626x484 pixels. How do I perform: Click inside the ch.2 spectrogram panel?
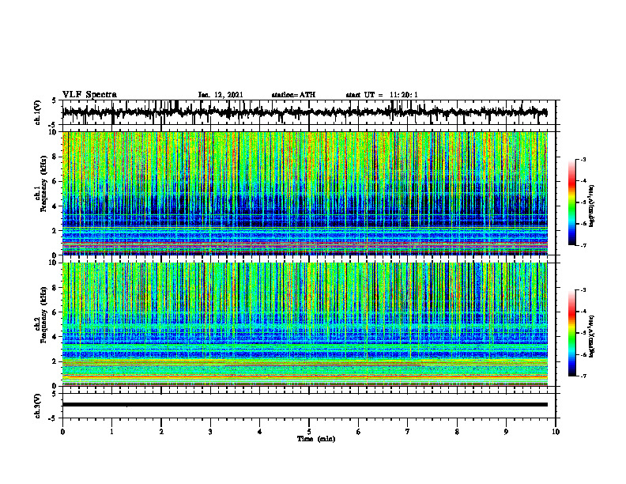[305, 324]
